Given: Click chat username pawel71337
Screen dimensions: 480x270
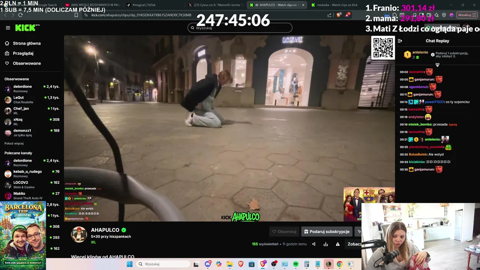Looking at the screenshot, I should point(434,102).
